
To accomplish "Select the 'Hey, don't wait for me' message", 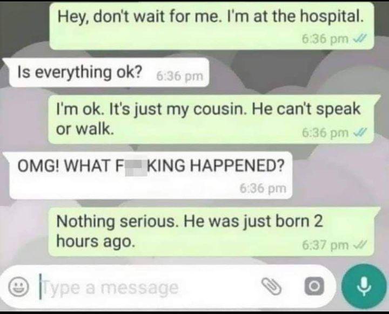I will (x=212, y=26).
